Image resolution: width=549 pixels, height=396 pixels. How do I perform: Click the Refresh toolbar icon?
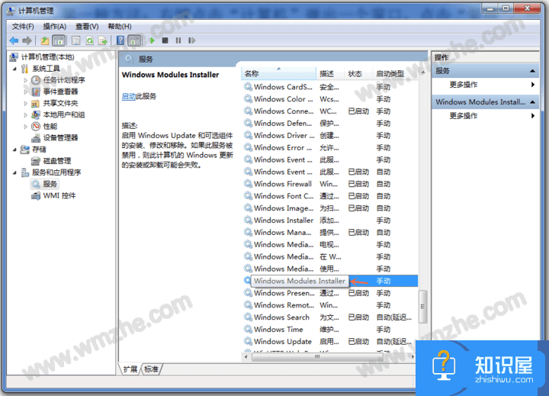point(90,40)
